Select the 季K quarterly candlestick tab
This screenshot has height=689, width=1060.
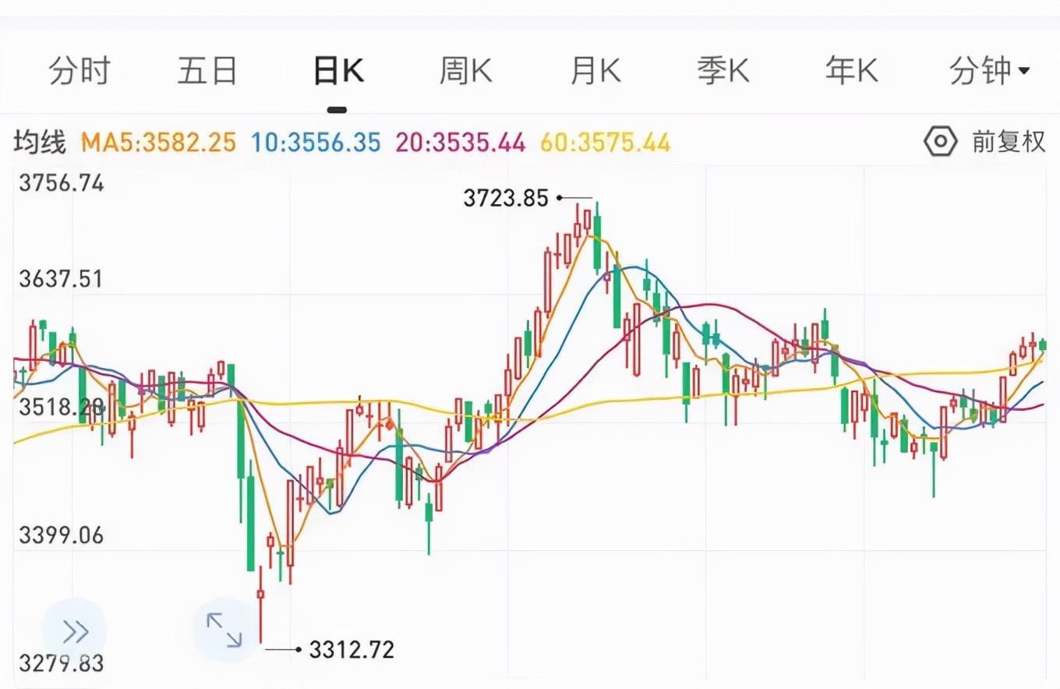(x=723, y=70)
